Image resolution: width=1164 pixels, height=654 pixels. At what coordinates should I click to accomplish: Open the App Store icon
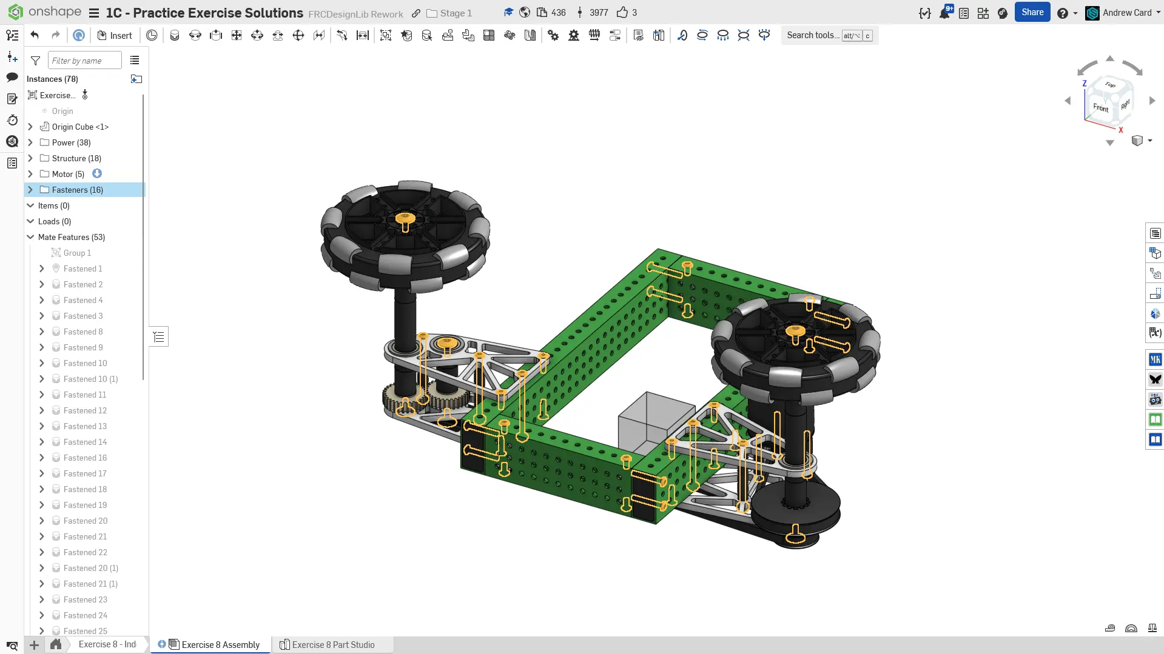[983, 13]
